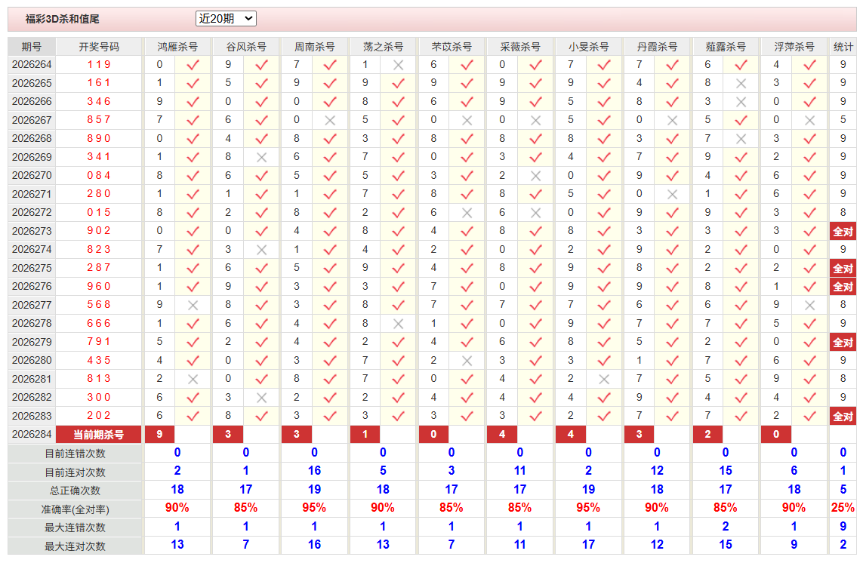Click the check mark for 丹霞杀号 in row 2026280
Viewport: 863px width, 563px height.
pyautogui.click(x=672, y=361)
